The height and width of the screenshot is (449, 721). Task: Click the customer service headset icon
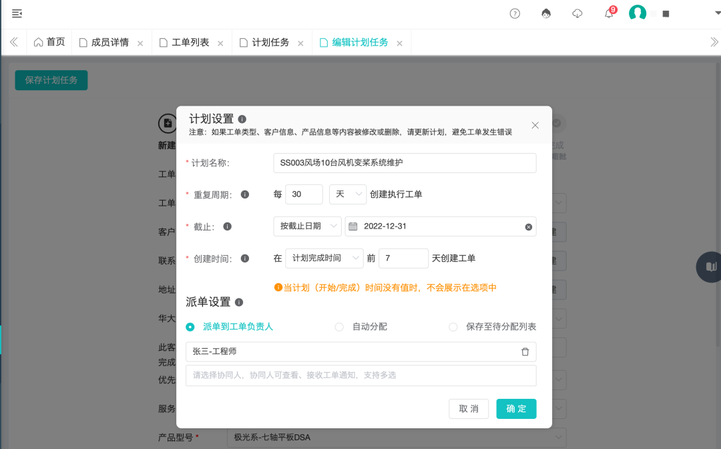[546, 13]
